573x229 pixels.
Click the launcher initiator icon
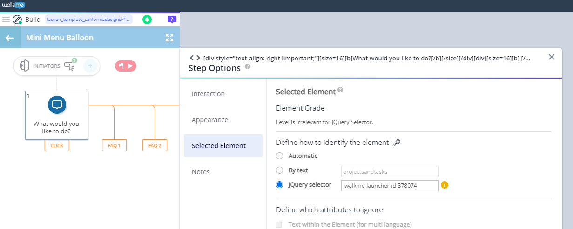tap(69, 66)
